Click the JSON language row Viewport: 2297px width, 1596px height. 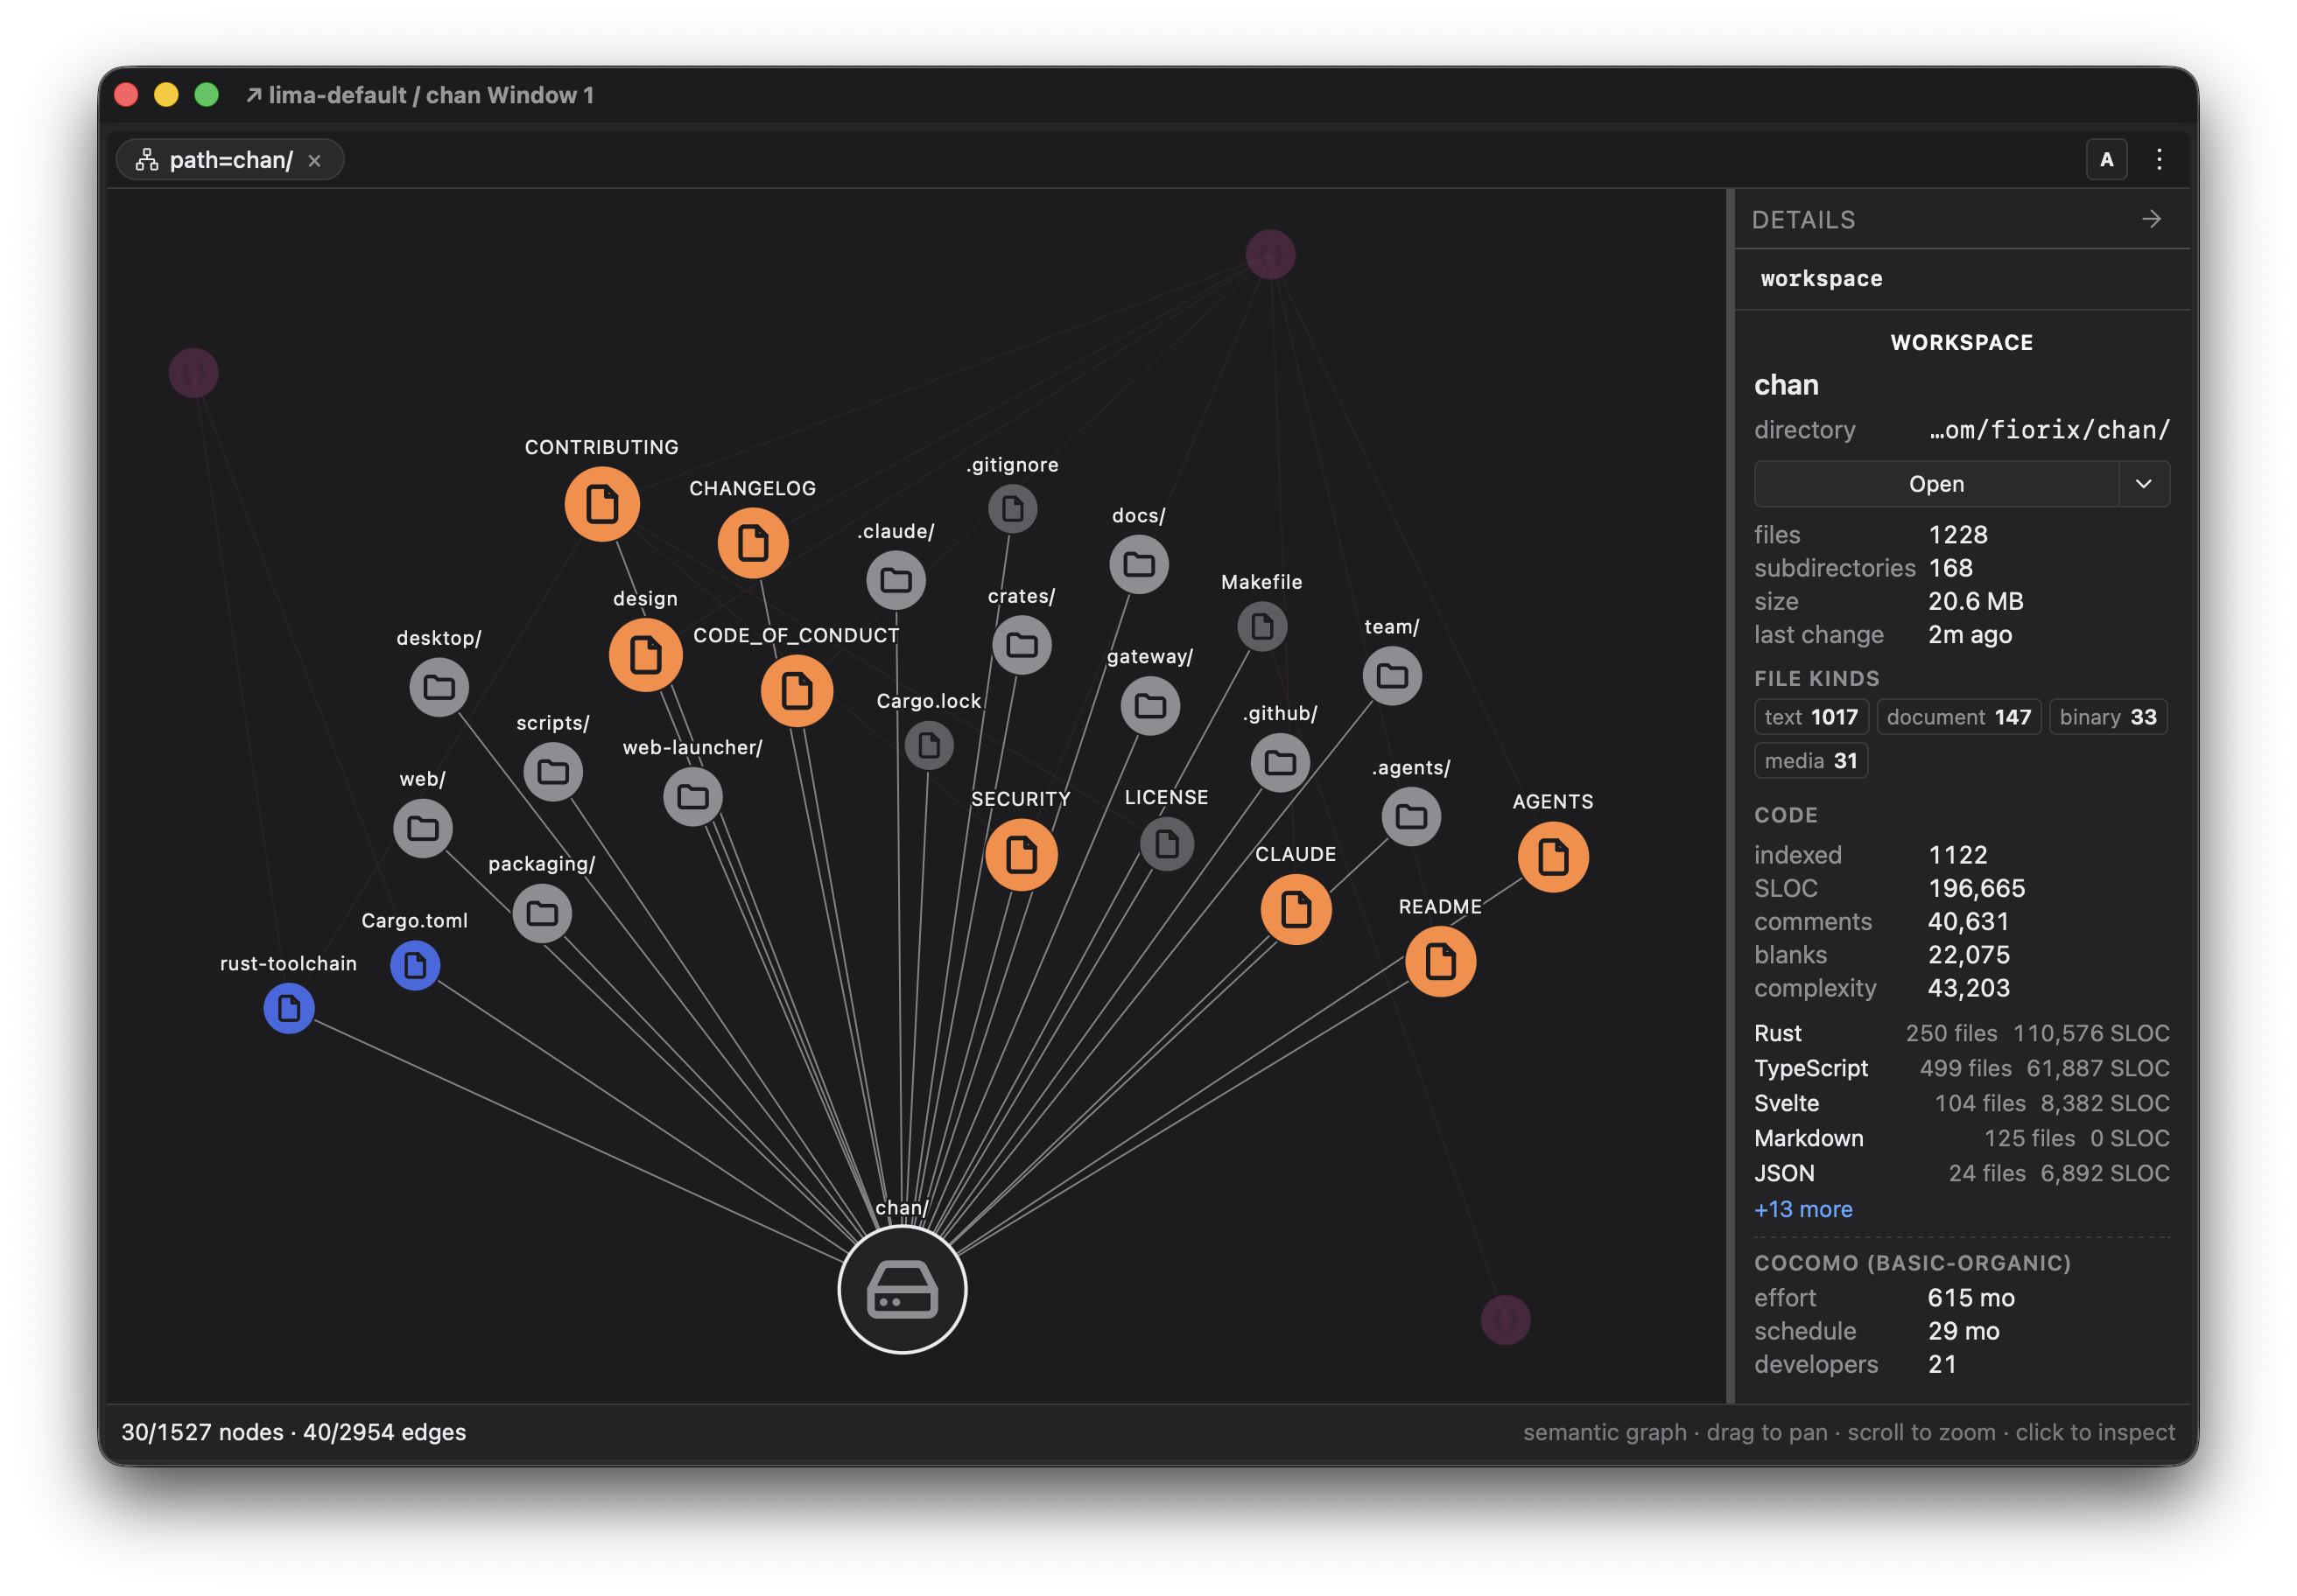(1961, 1173)
